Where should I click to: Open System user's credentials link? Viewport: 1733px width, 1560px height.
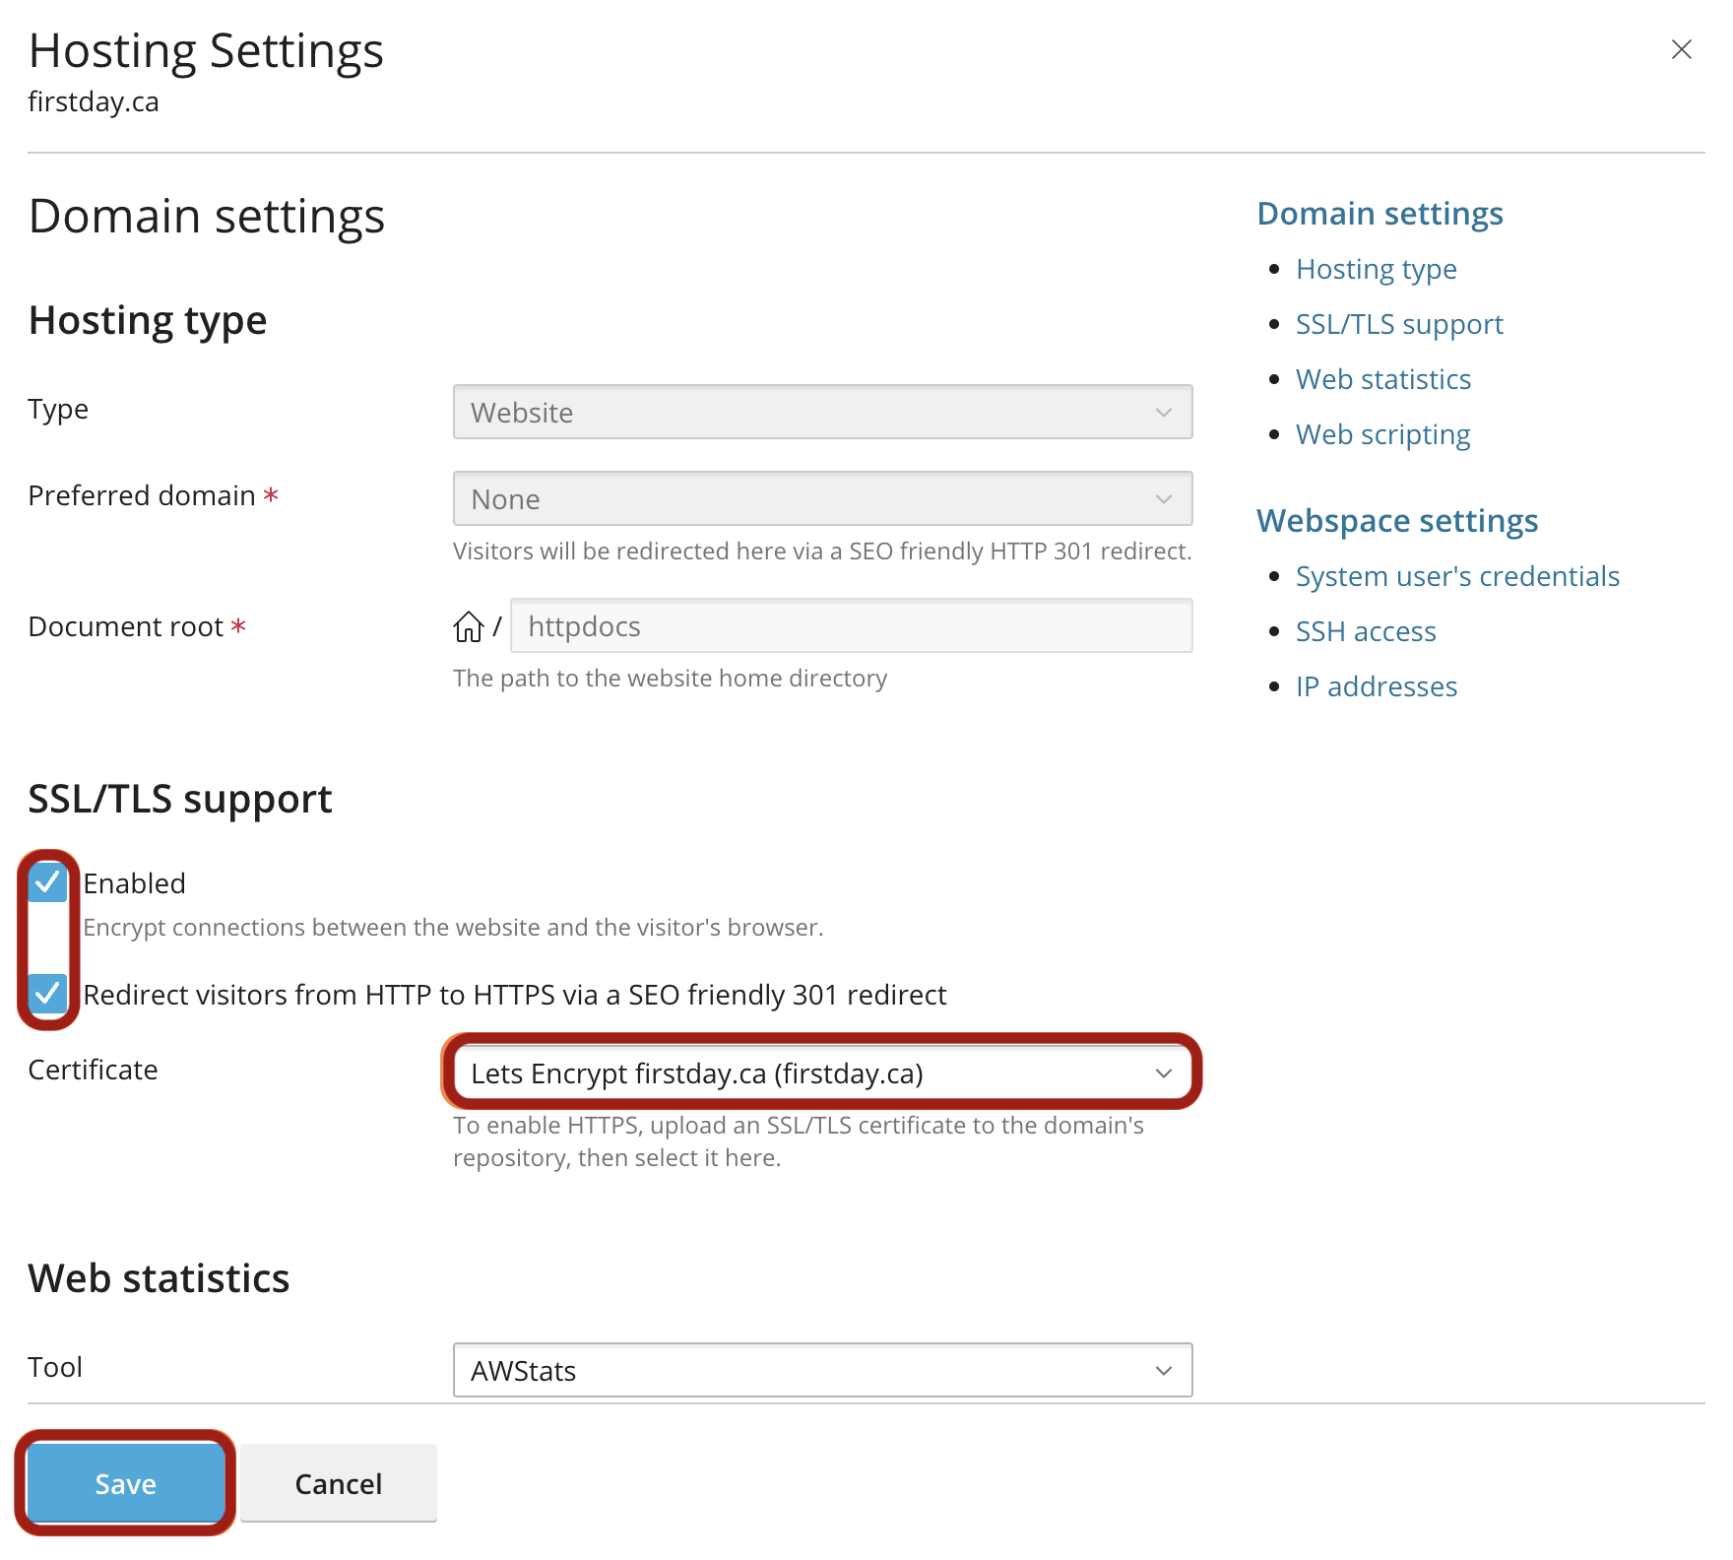[1457, 576]
